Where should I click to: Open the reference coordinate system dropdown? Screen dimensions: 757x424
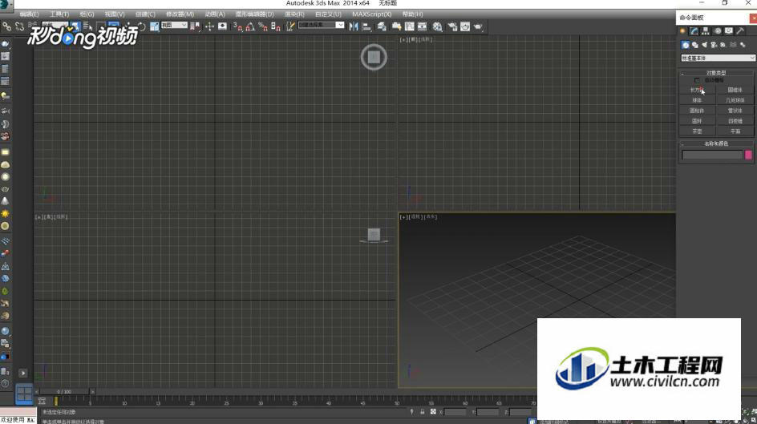(174, 25)
